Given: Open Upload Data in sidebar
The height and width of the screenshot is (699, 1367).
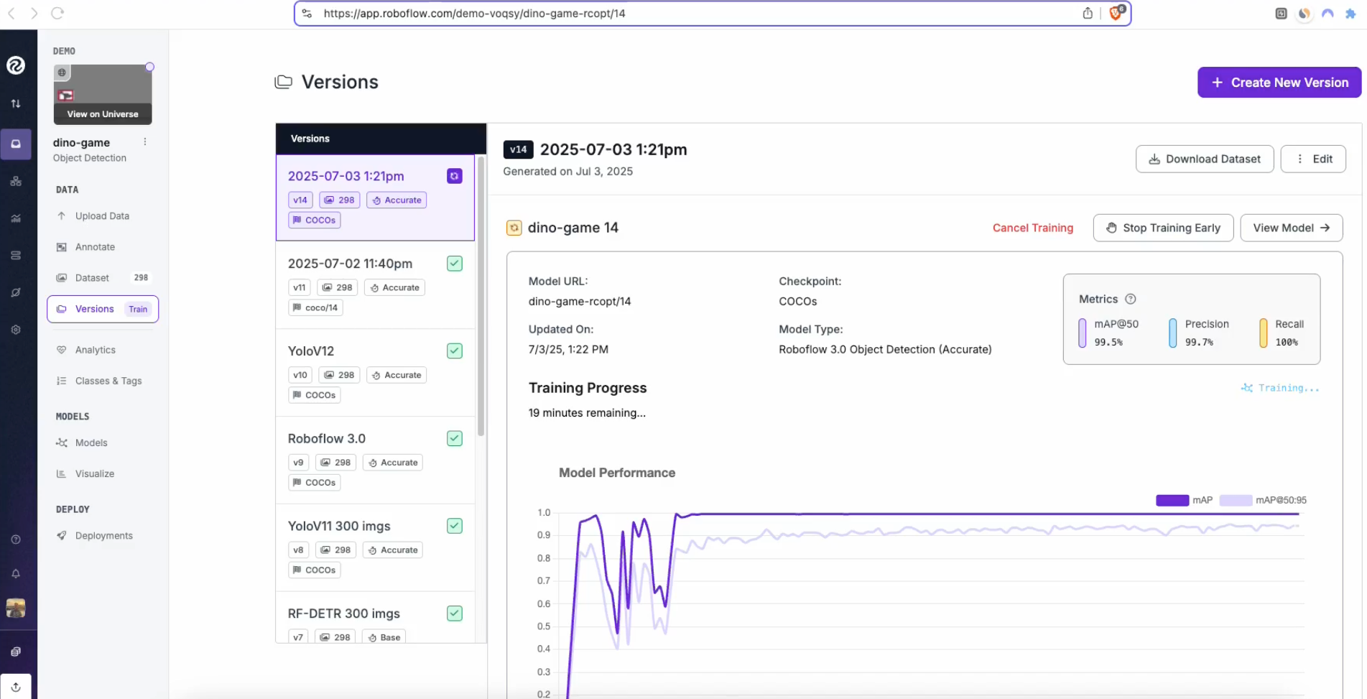Looking at the screenshot, I should [x=103, y=216].
